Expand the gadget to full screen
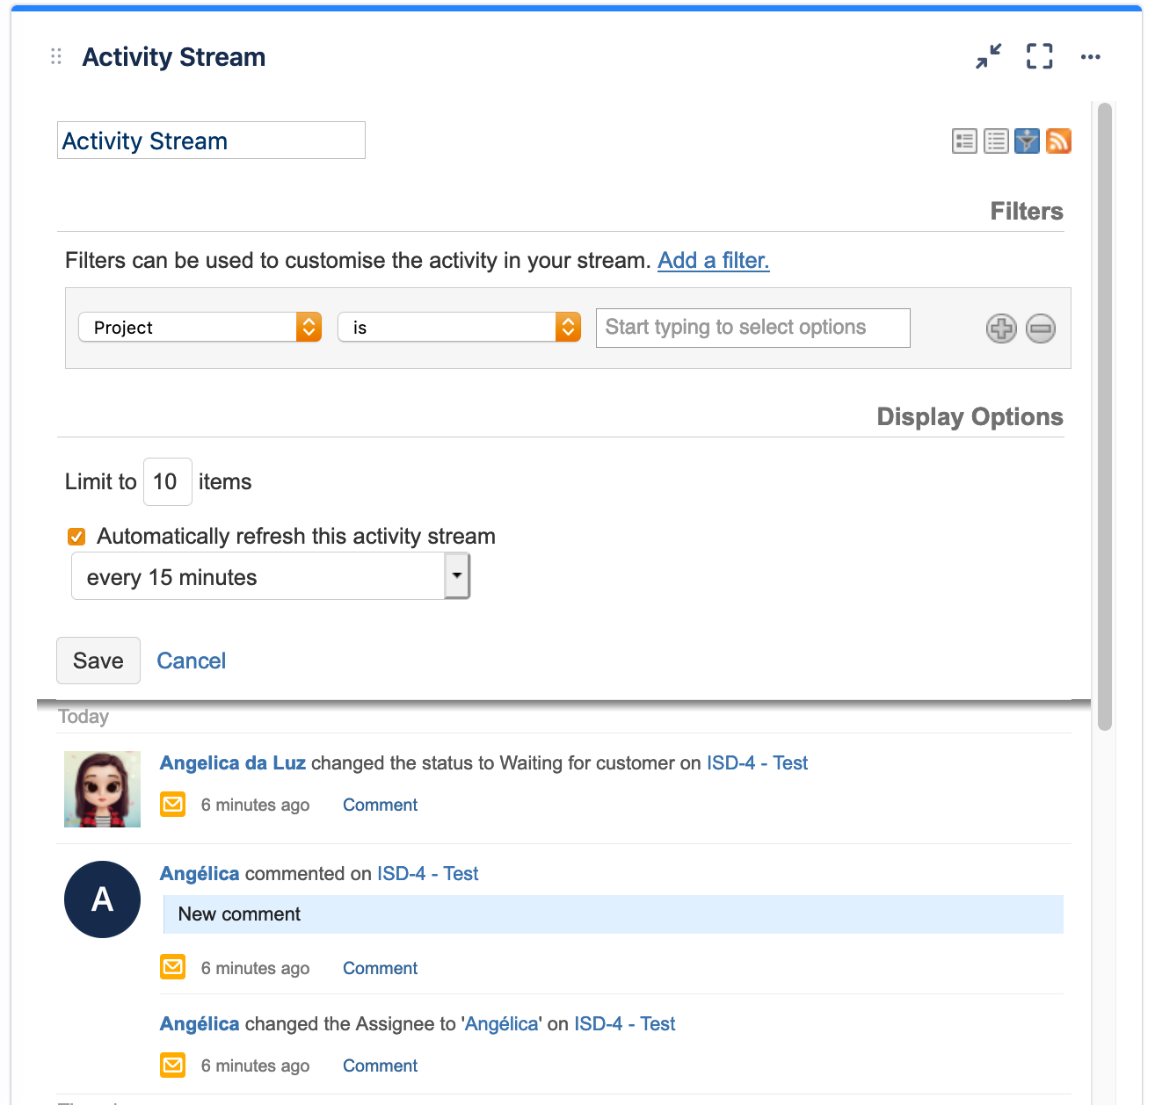This screenshot has height=1105, width=1155. click(1039, 56)
